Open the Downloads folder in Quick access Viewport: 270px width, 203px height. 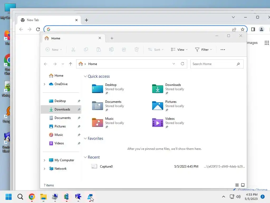[168, 89]
